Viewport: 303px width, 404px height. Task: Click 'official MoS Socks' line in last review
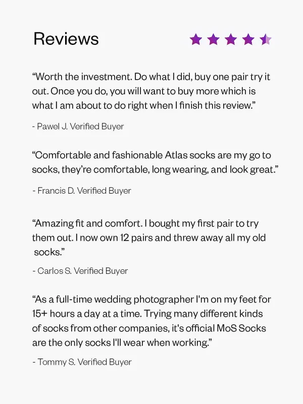(x=149, y=328)
